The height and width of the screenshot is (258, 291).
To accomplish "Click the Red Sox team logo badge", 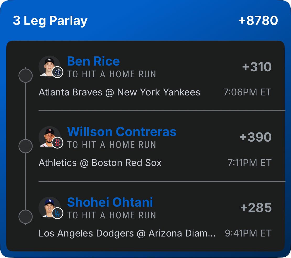I will (x=57, y=143).
